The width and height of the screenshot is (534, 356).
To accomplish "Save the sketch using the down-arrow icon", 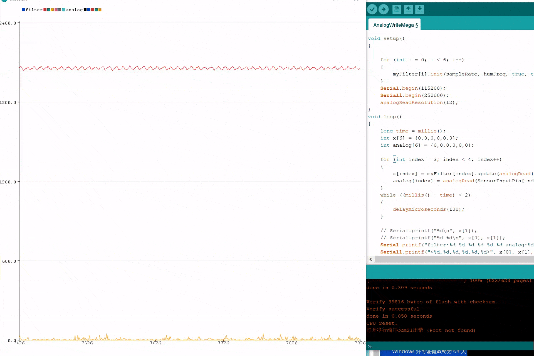I will 420,9.
